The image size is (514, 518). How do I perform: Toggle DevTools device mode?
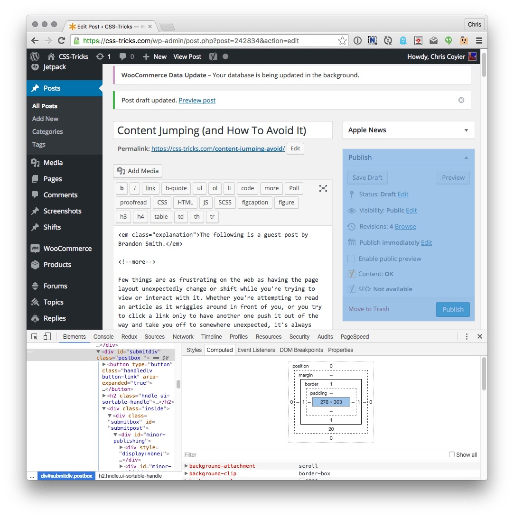pos(47,337)
